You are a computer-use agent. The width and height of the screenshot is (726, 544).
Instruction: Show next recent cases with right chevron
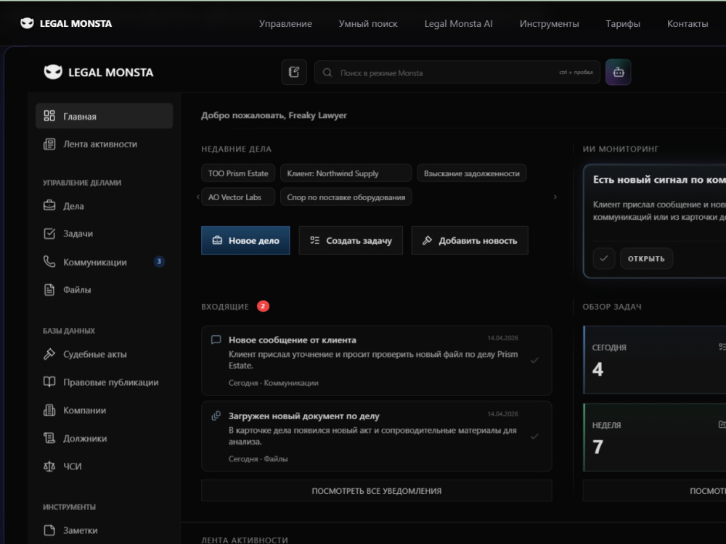(555, 197)
